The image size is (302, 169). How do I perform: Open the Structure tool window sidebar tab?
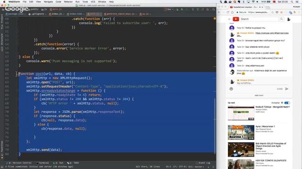pos(2,43)
